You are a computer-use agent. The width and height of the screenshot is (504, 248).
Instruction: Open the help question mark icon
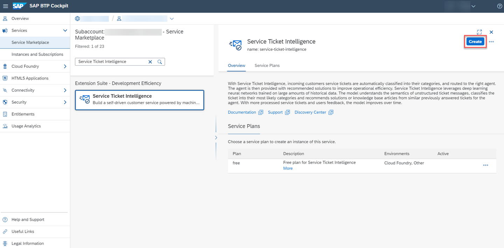[499, 6]
